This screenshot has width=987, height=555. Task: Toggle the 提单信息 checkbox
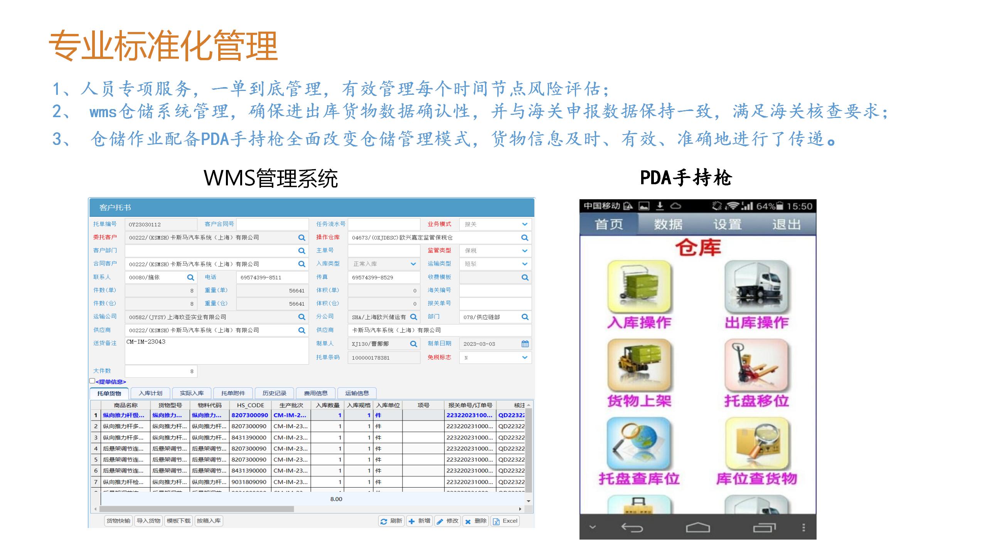(92, 381)
